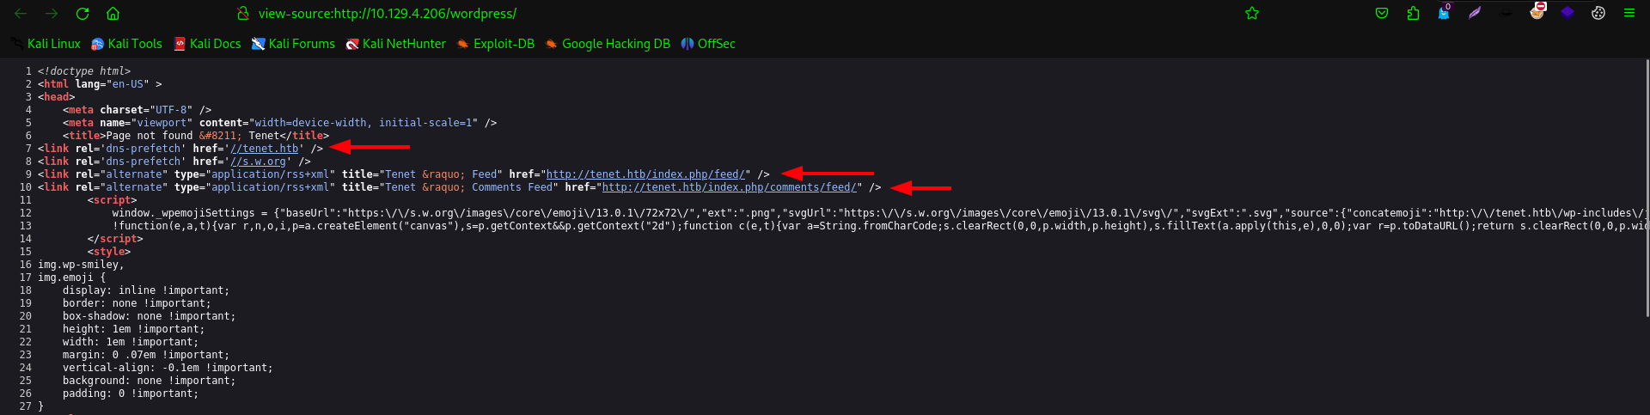
Task: Click the 'background: none !important;' line
Action: pos(149,381)
